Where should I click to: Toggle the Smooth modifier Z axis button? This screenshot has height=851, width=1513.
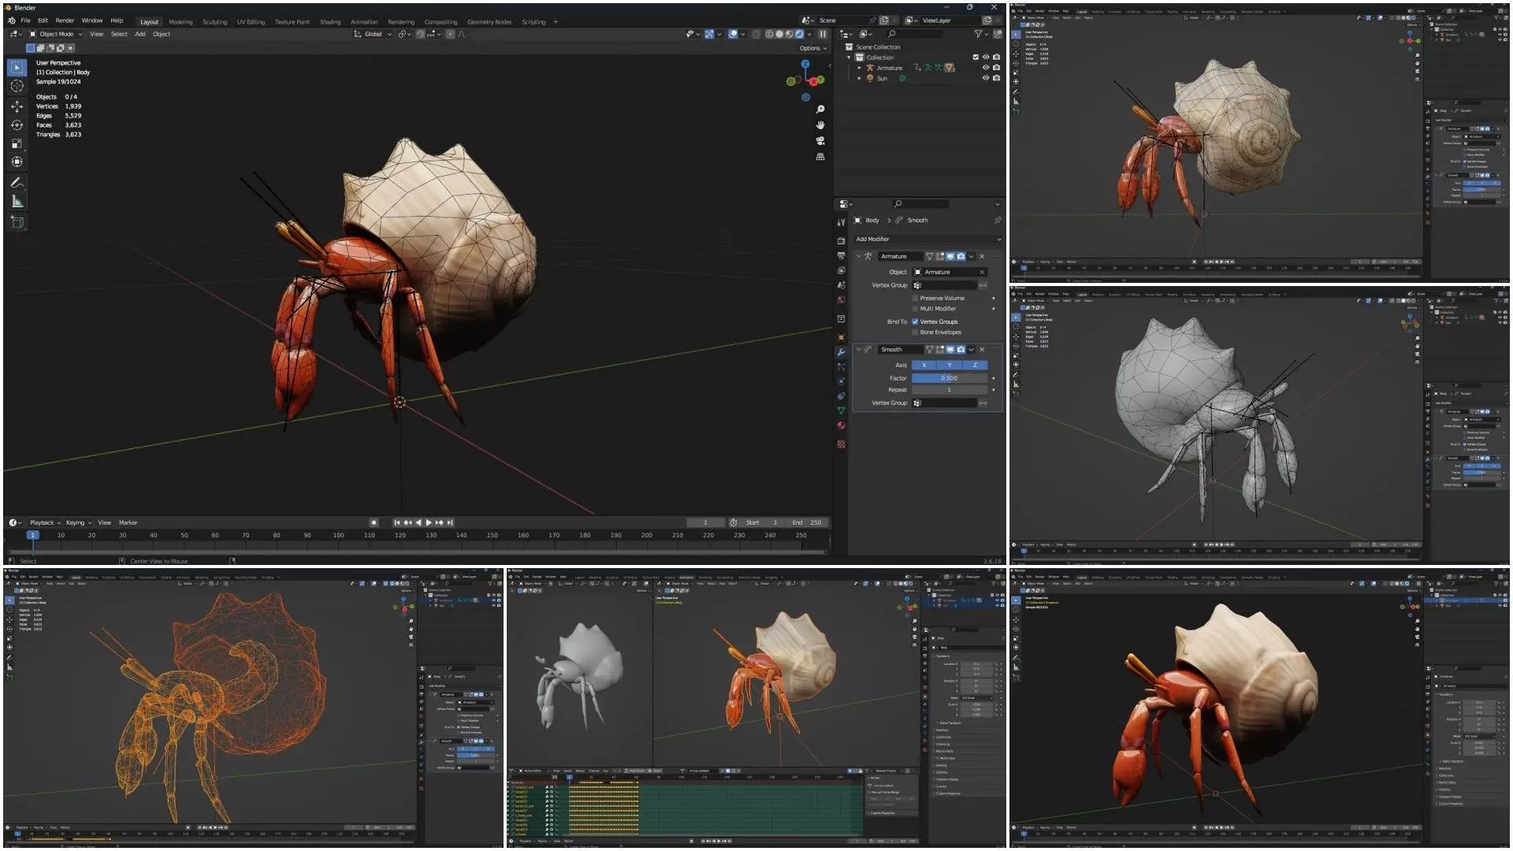[975, 365]
